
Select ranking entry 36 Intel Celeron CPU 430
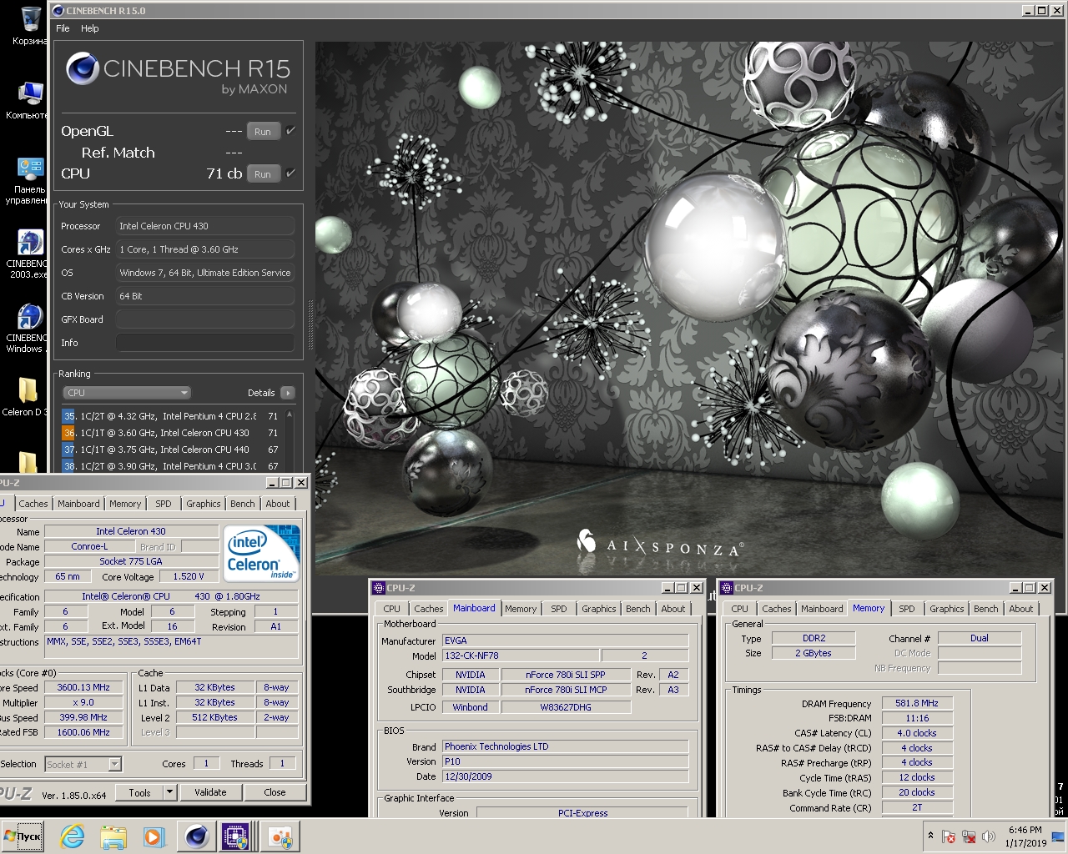click(x=171, y=433)
